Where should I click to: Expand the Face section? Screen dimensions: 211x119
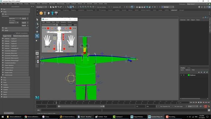point(2,78)
